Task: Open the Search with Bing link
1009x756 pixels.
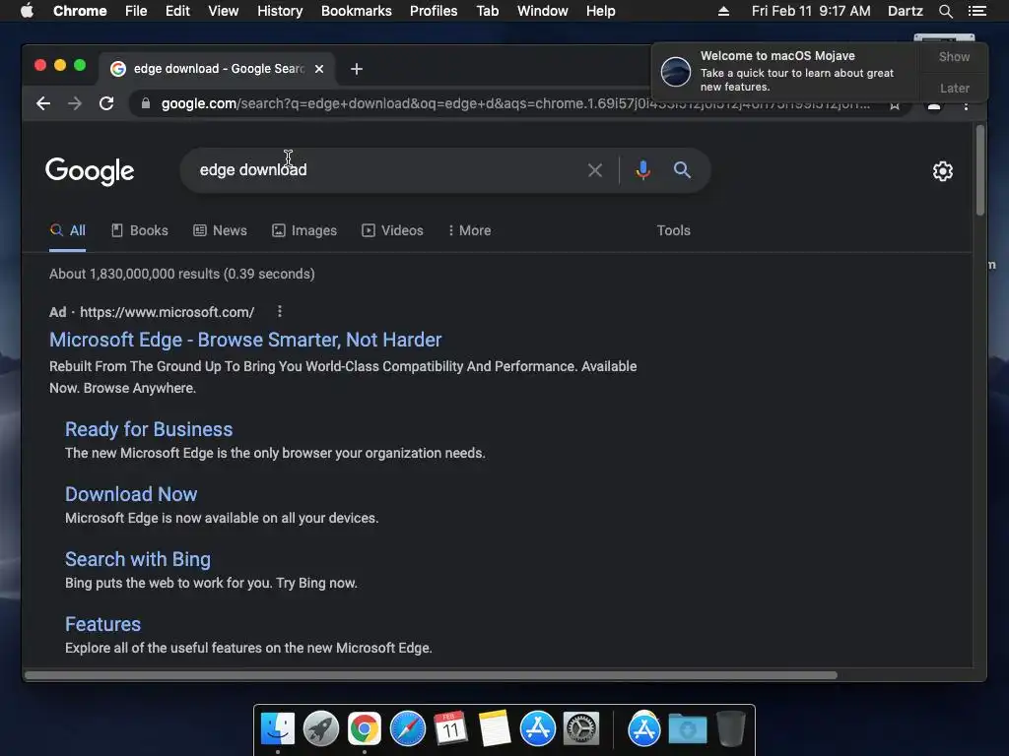Action: [x=138, y=559]
